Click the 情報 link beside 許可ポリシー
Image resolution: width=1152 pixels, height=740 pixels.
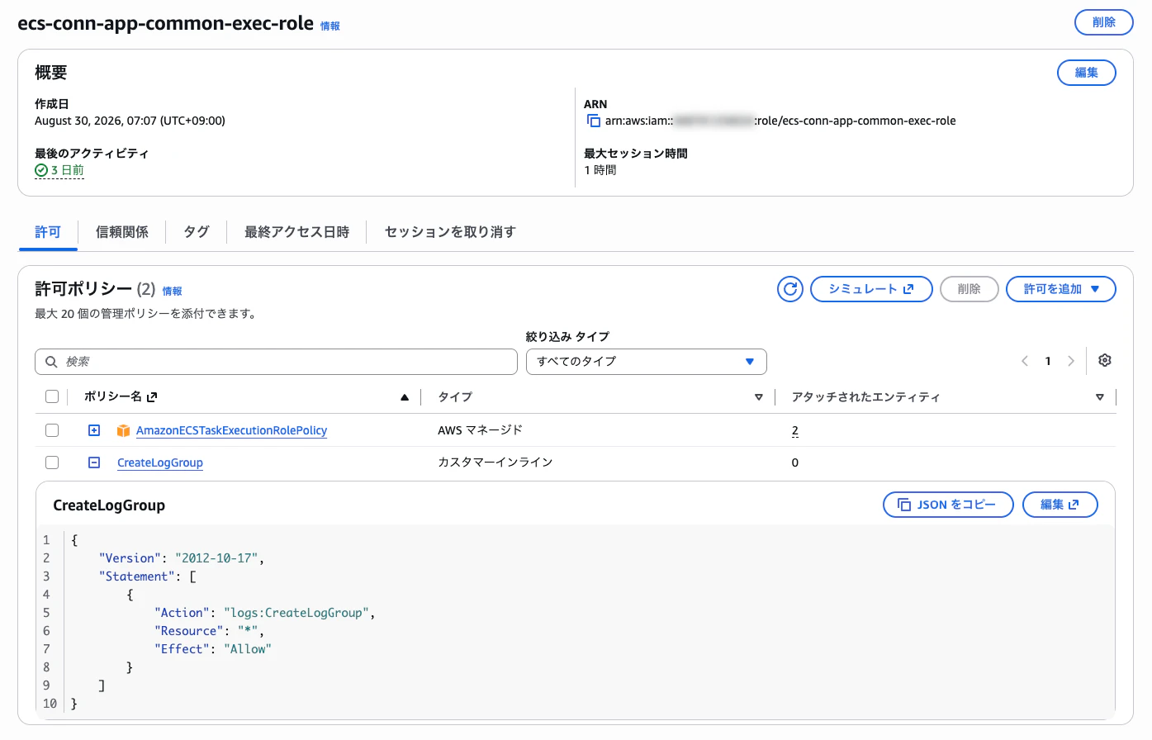click(x=172, y=292)
